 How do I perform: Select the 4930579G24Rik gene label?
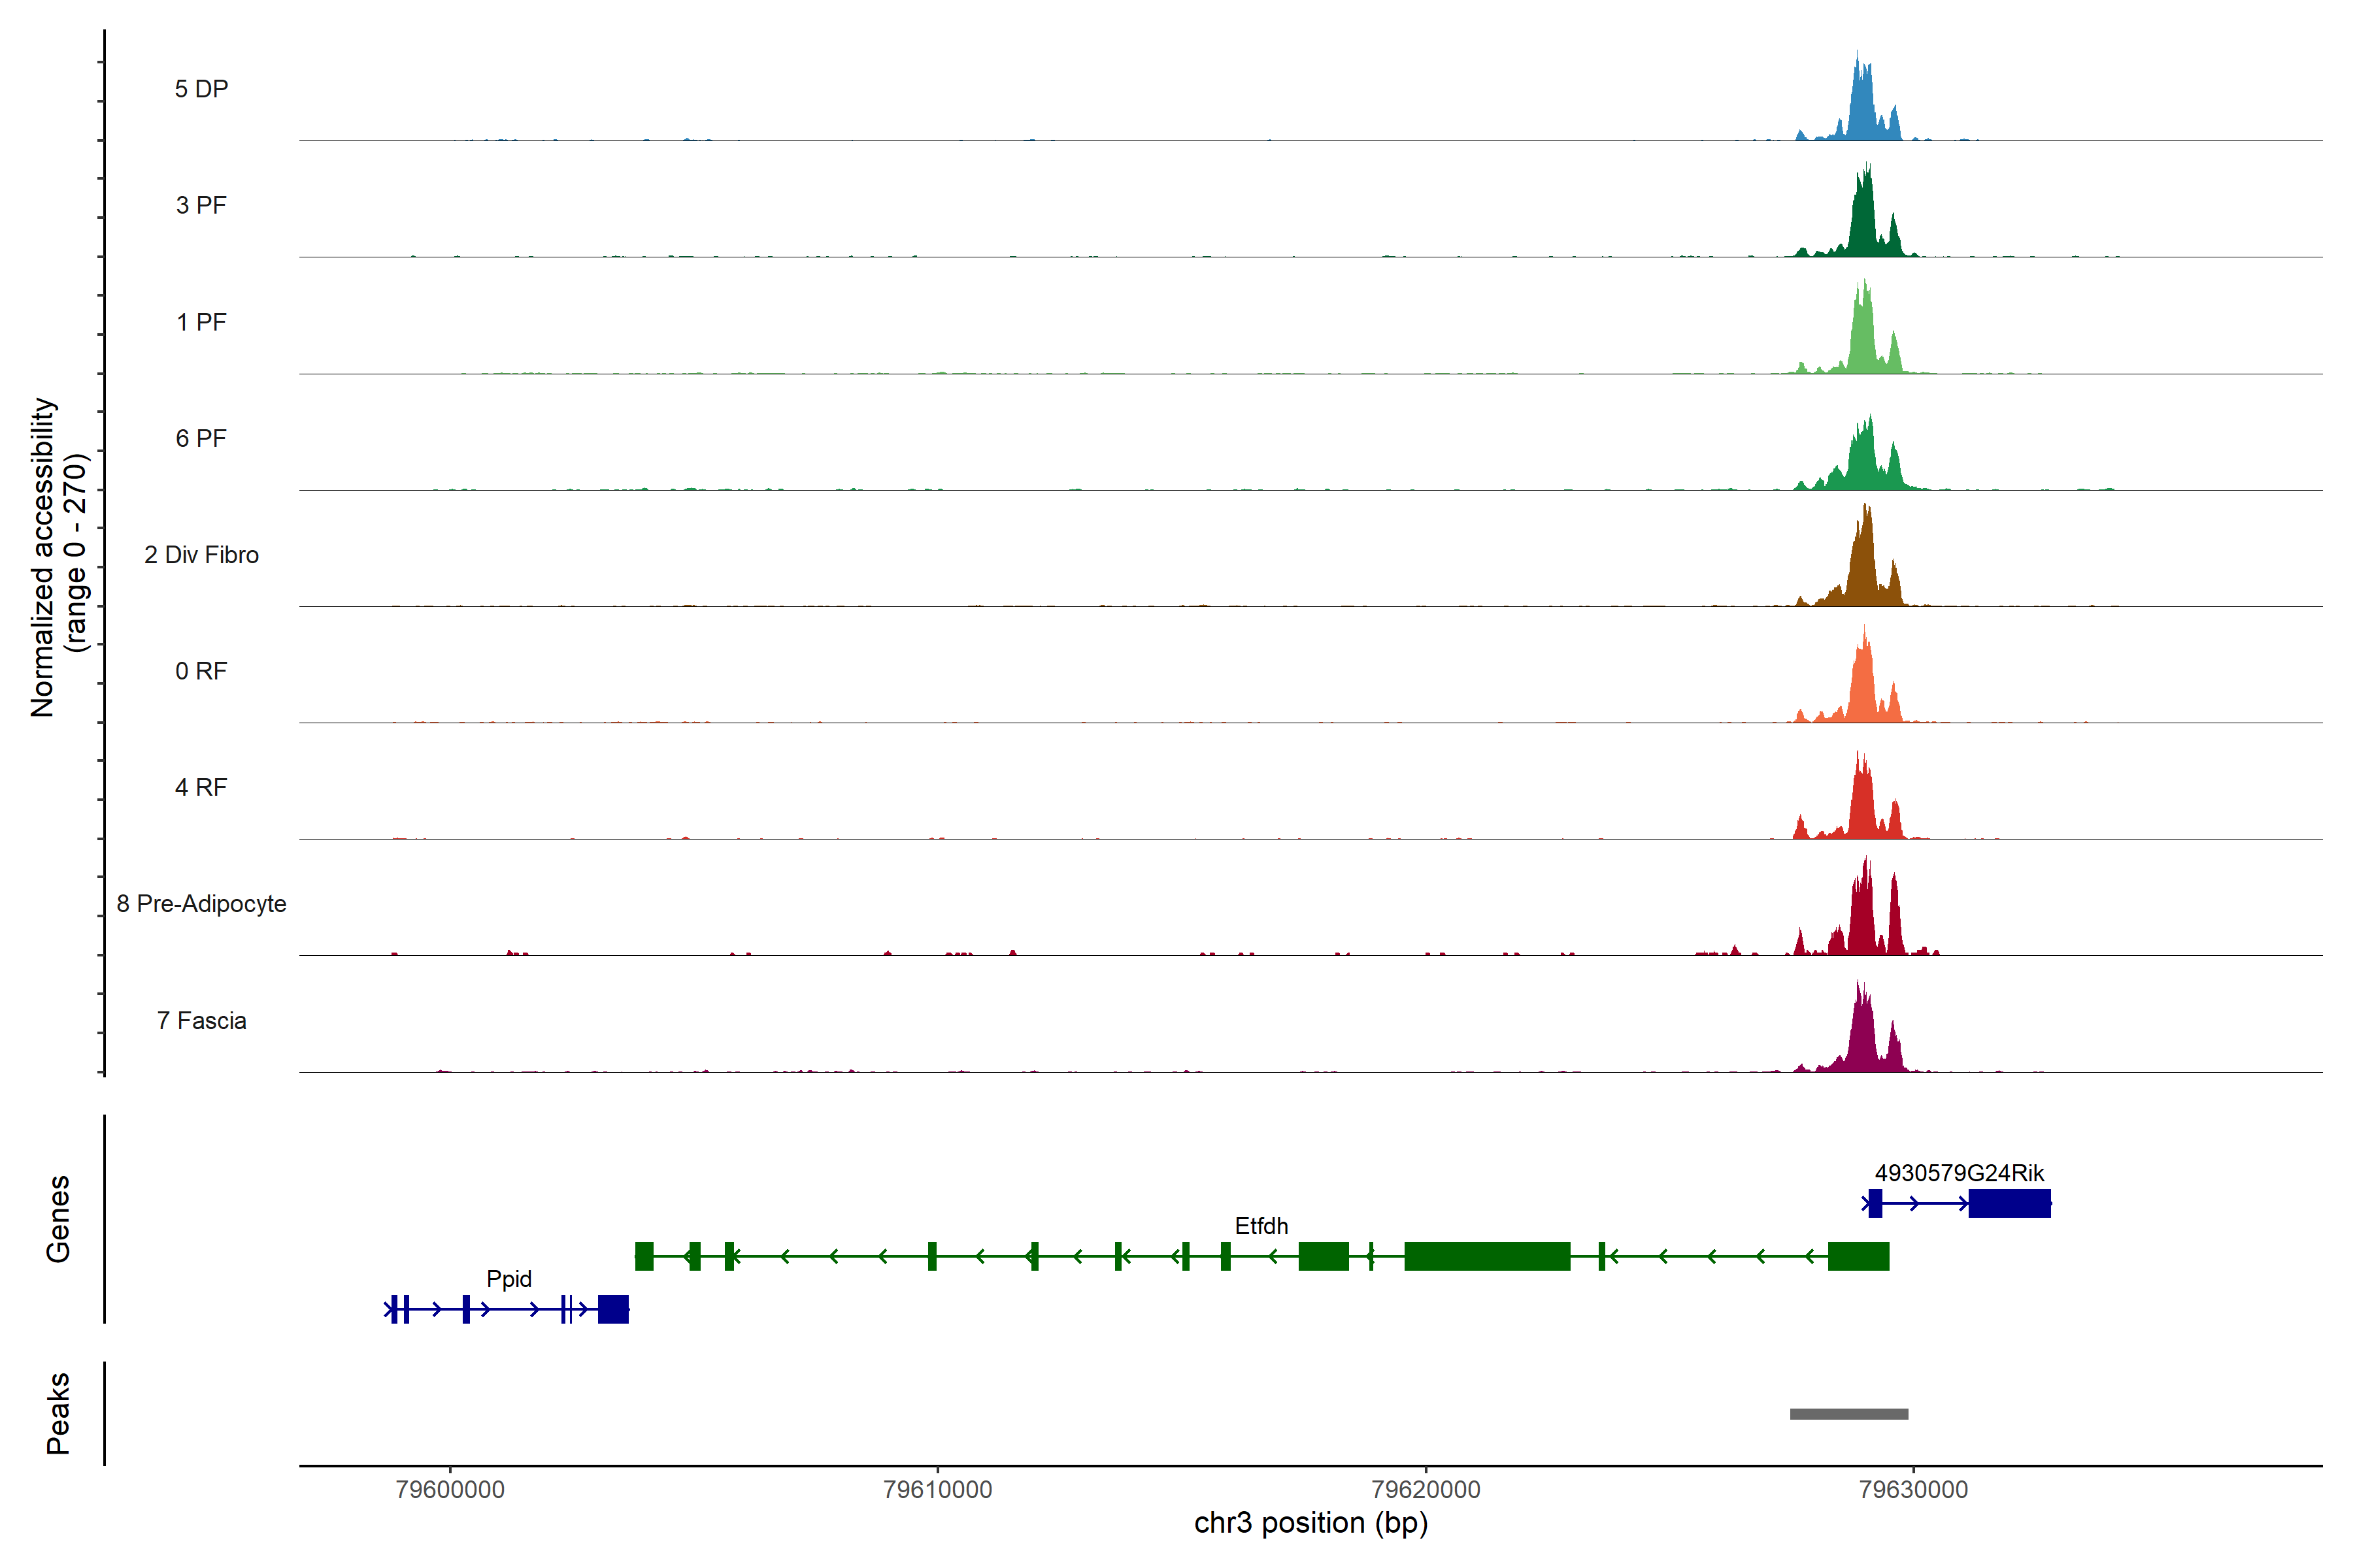(1959, 1172)
